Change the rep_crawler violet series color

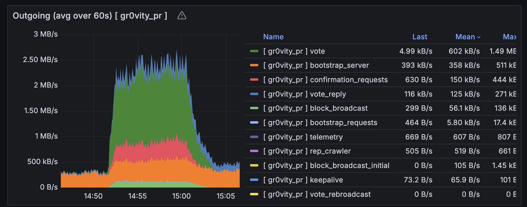254,151
